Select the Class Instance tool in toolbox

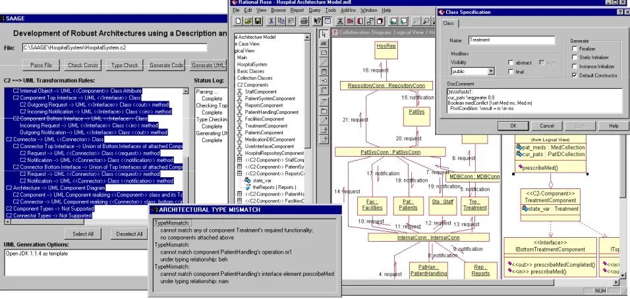tap(324, 71)
